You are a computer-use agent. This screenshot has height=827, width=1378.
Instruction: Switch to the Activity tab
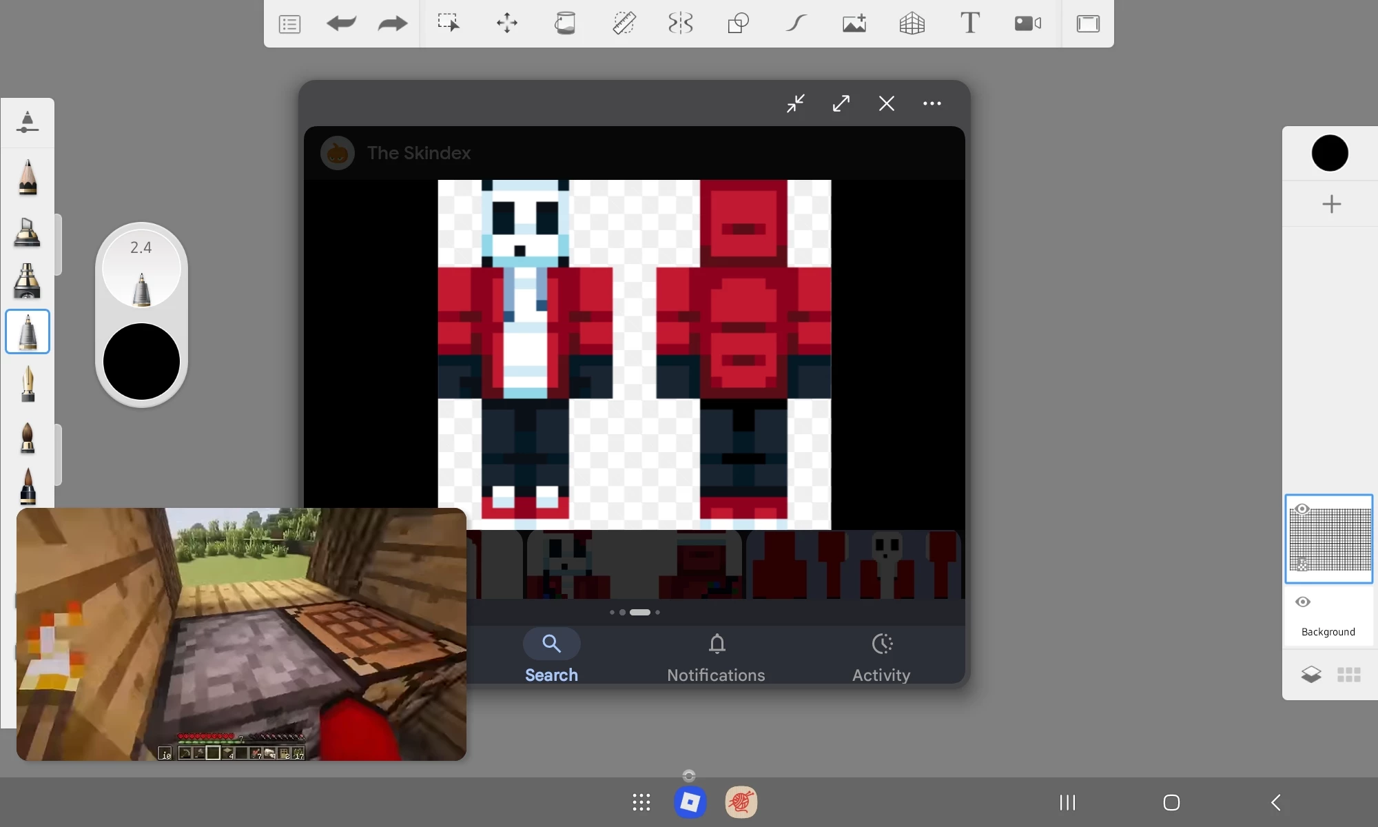pos(882,657)
